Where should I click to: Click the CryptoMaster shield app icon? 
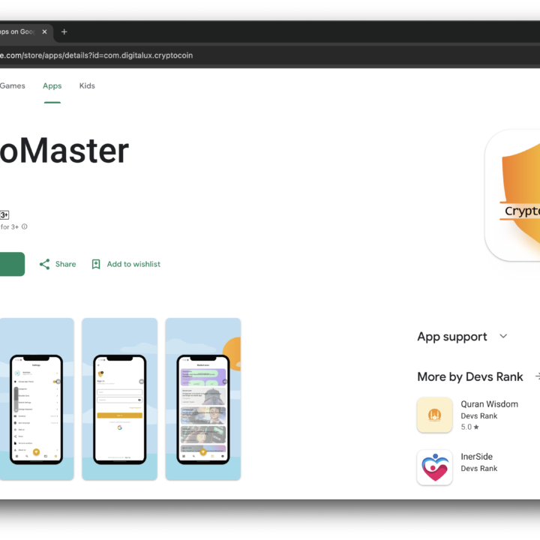[x=512, y=195]
